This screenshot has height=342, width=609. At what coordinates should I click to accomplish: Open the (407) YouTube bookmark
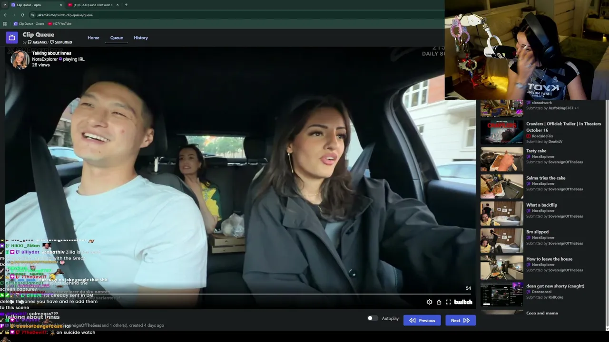pos(59,24)
